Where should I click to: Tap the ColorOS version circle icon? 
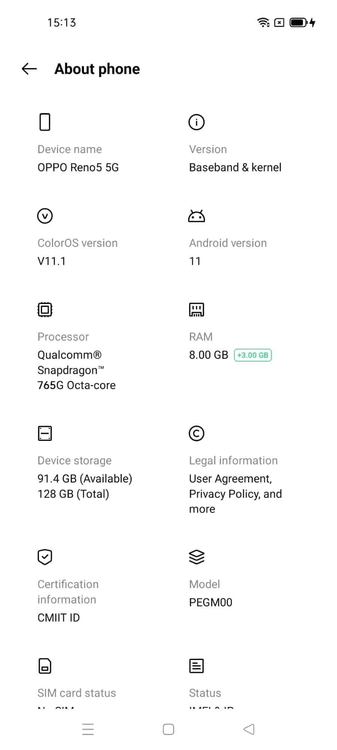pyautogui.click(x=45, y=216)
